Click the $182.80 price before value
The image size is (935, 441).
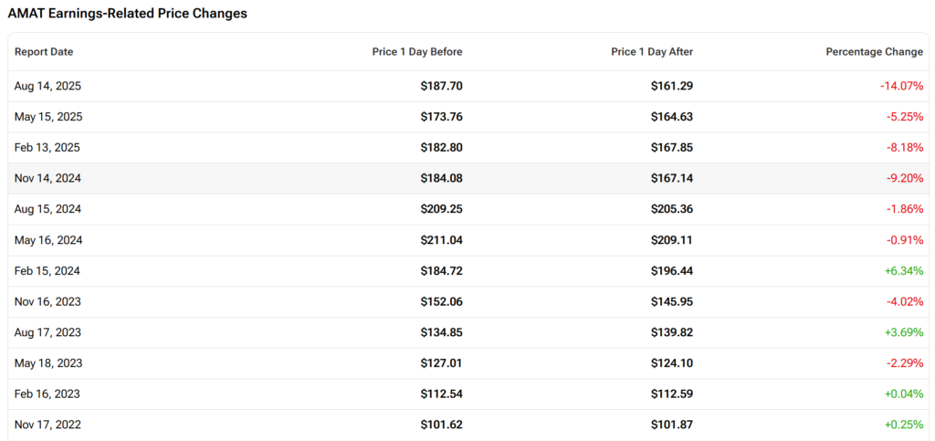[441, 147]
